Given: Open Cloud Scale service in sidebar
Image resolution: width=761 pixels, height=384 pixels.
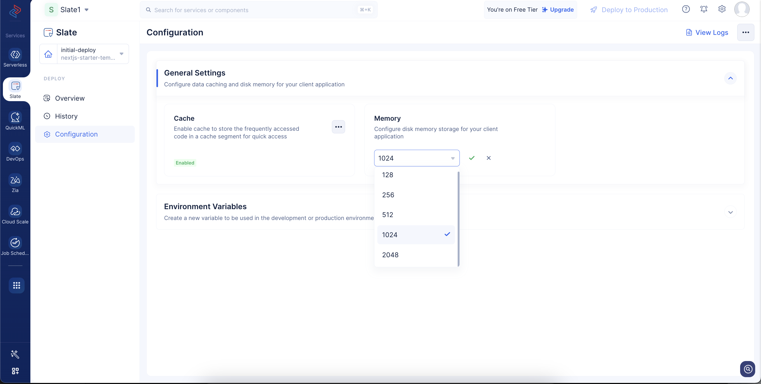Looking at the screenshot, I should pyautogui.click(x=15, y=212).
